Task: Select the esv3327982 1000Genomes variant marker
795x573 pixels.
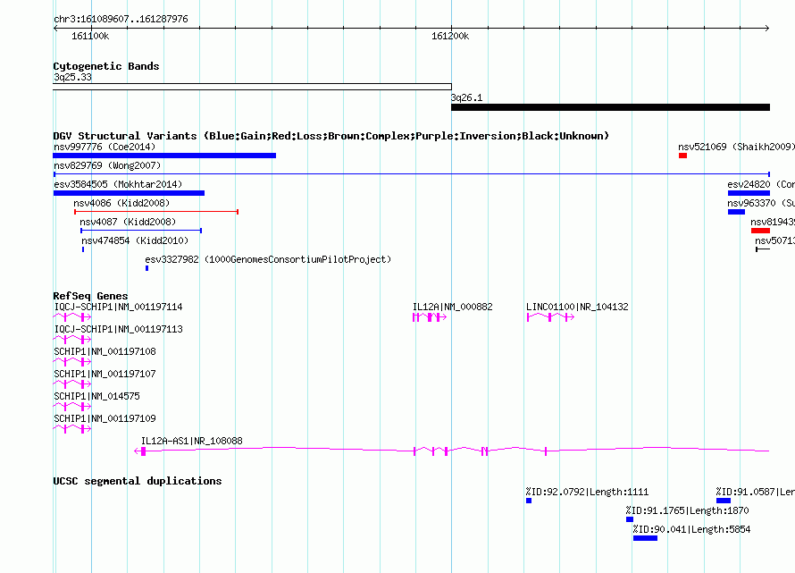Action: [x=147, y=268]
